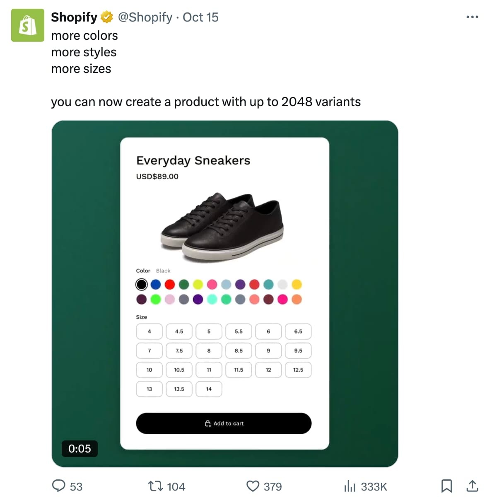This screenshot has width=492, height=503.
Task: Click the Shopify profile avatar
Action: [27, 25]
